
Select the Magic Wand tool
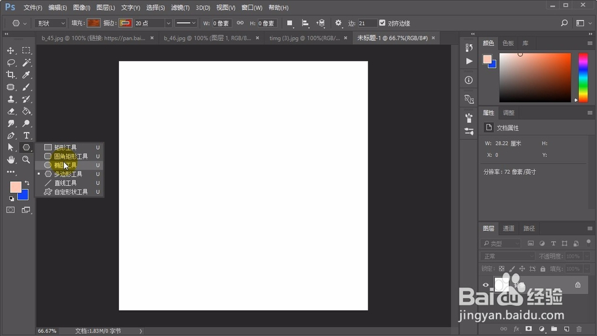26,63
